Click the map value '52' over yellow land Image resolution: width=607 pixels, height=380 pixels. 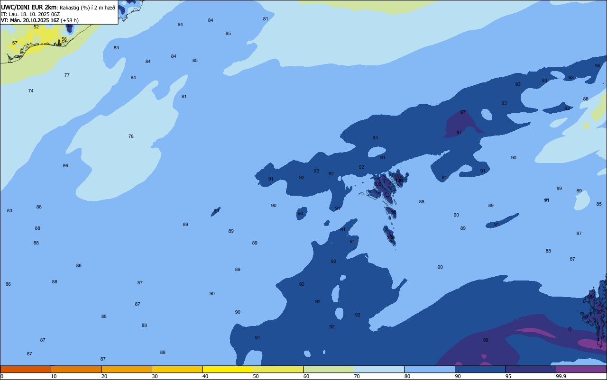[36, 27]
